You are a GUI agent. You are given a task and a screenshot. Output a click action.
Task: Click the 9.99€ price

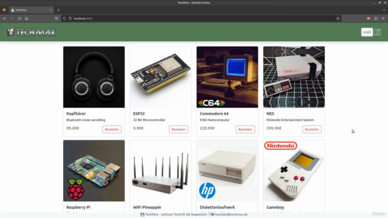tap(138, 128)
